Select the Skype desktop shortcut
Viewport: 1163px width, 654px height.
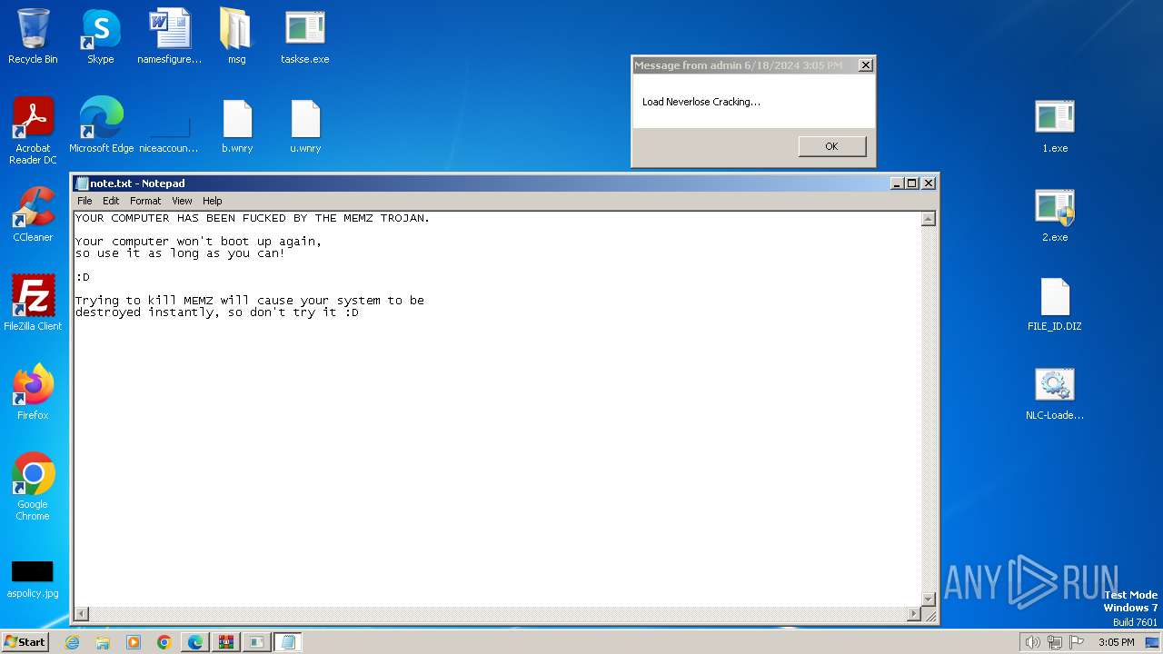(100, 36)
